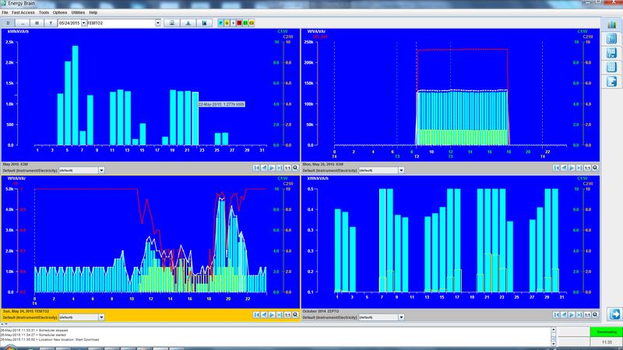Jump to the first record in the bottom-left chart

[256, 315]
